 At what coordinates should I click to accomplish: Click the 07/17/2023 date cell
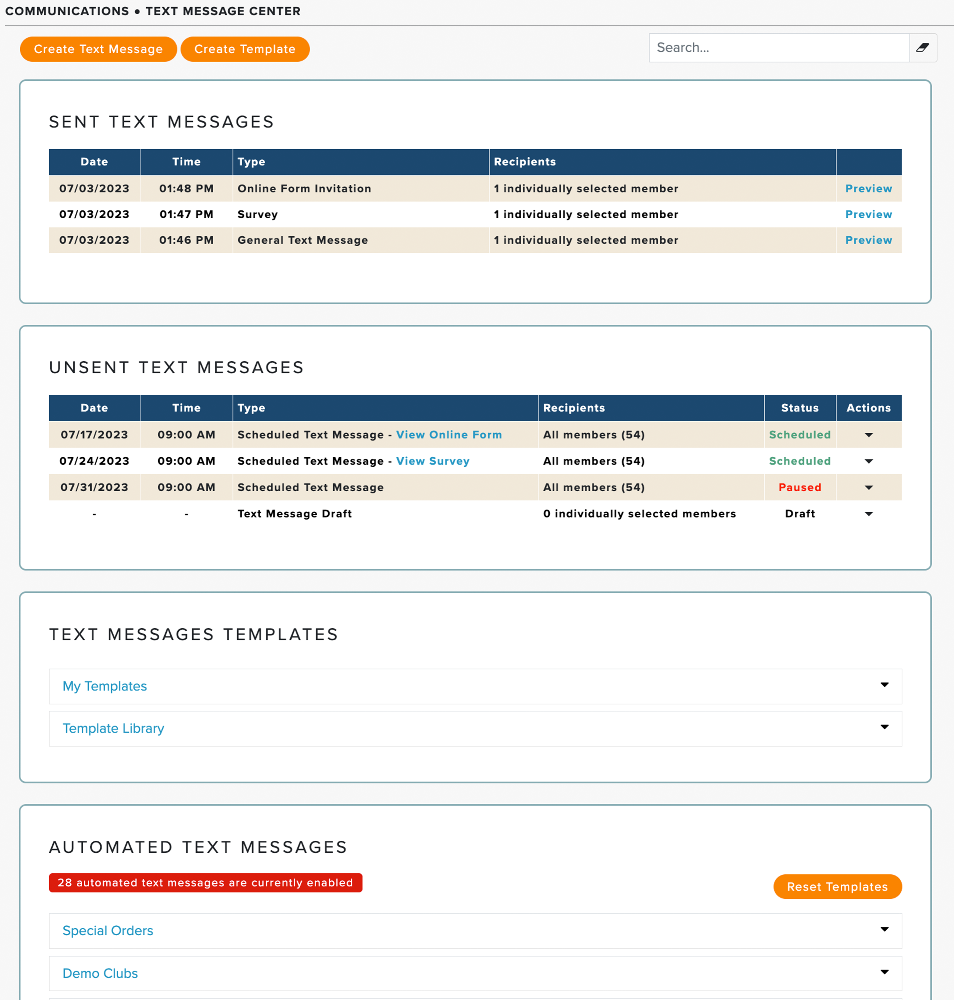[x=95, y=435]
